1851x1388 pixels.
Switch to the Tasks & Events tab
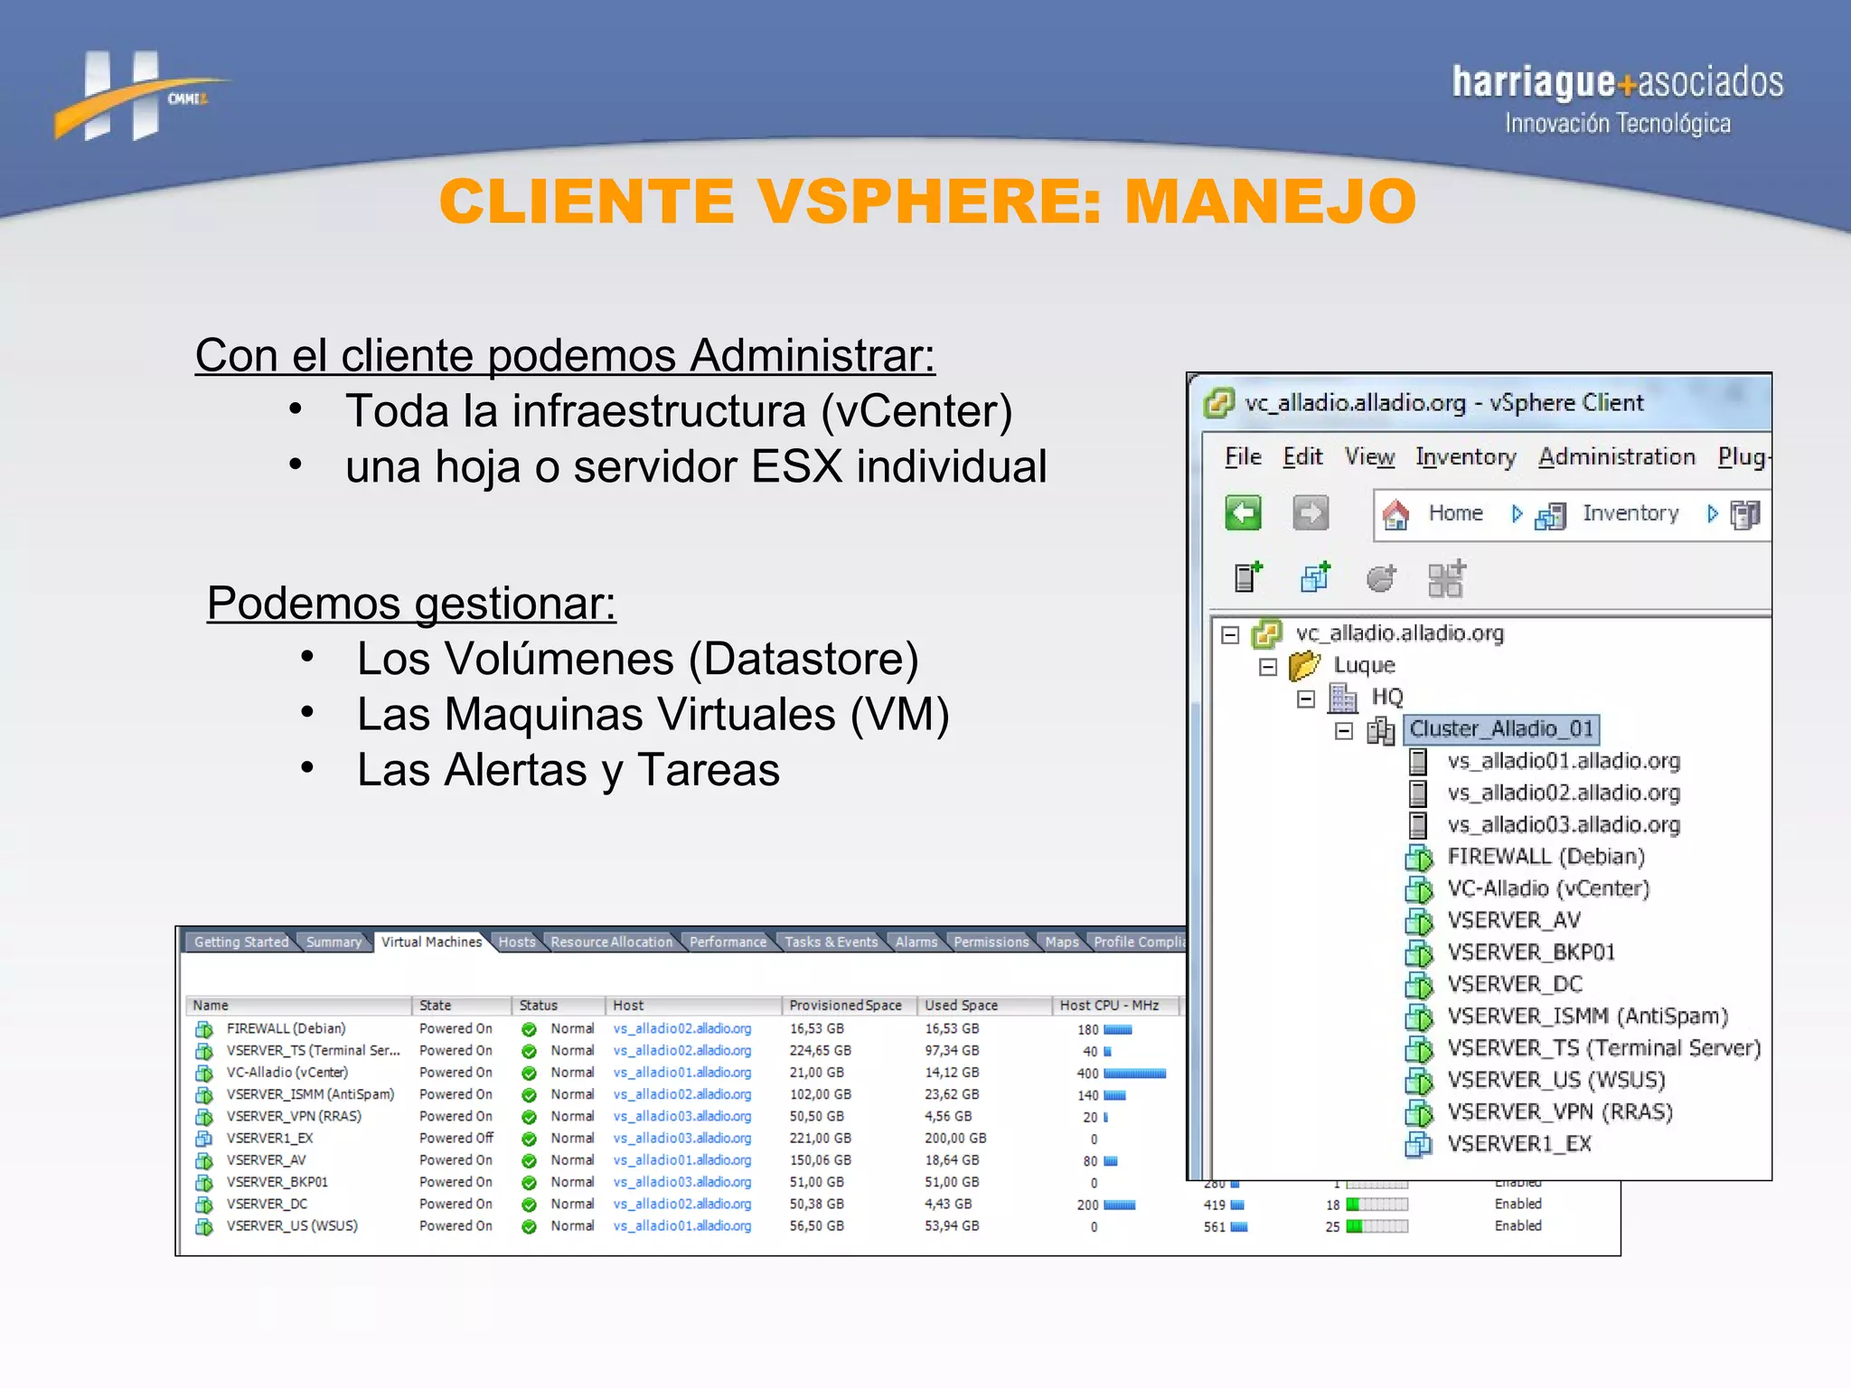[x=831, y=942]
